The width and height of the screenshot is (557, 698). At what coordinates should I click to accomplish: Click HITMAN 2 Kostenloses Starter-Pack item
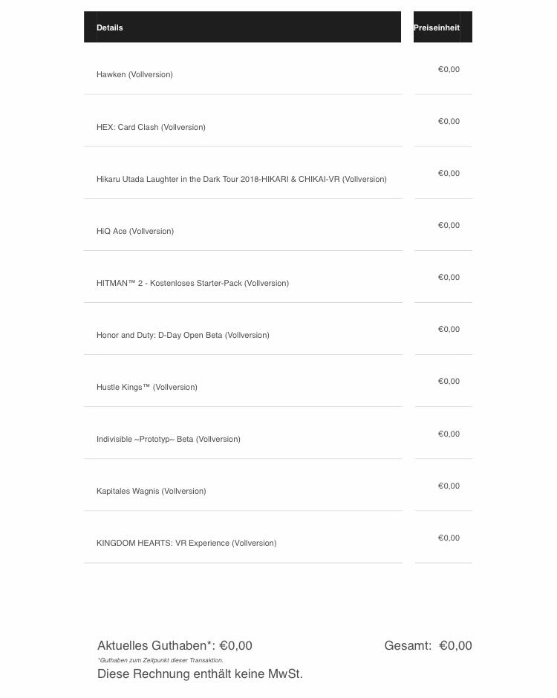pyautogui.click(x=192, y=283)
